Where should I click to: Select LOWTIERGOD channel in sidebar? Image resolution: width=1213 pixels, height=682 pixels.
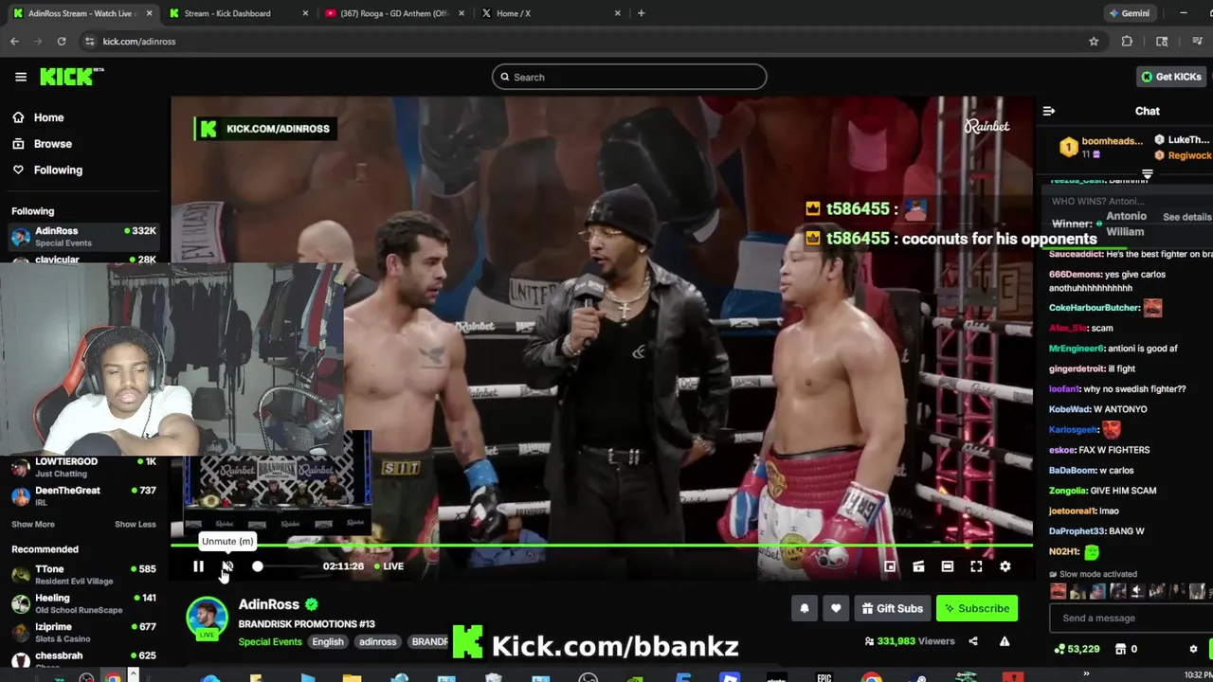pos(83,467)
